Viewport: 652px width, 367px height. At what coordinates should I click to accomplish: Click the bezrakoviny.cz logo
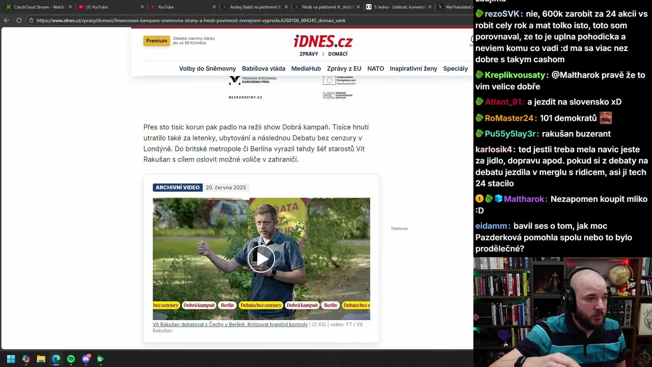pos(246,97)
